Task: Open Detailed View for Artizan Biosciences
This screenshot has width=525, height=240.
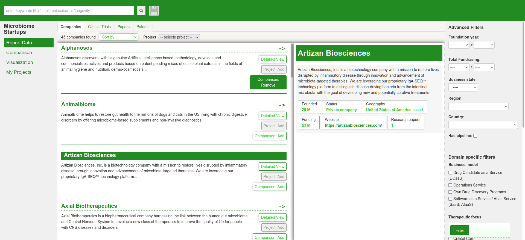Action: (x=273, y=167)
